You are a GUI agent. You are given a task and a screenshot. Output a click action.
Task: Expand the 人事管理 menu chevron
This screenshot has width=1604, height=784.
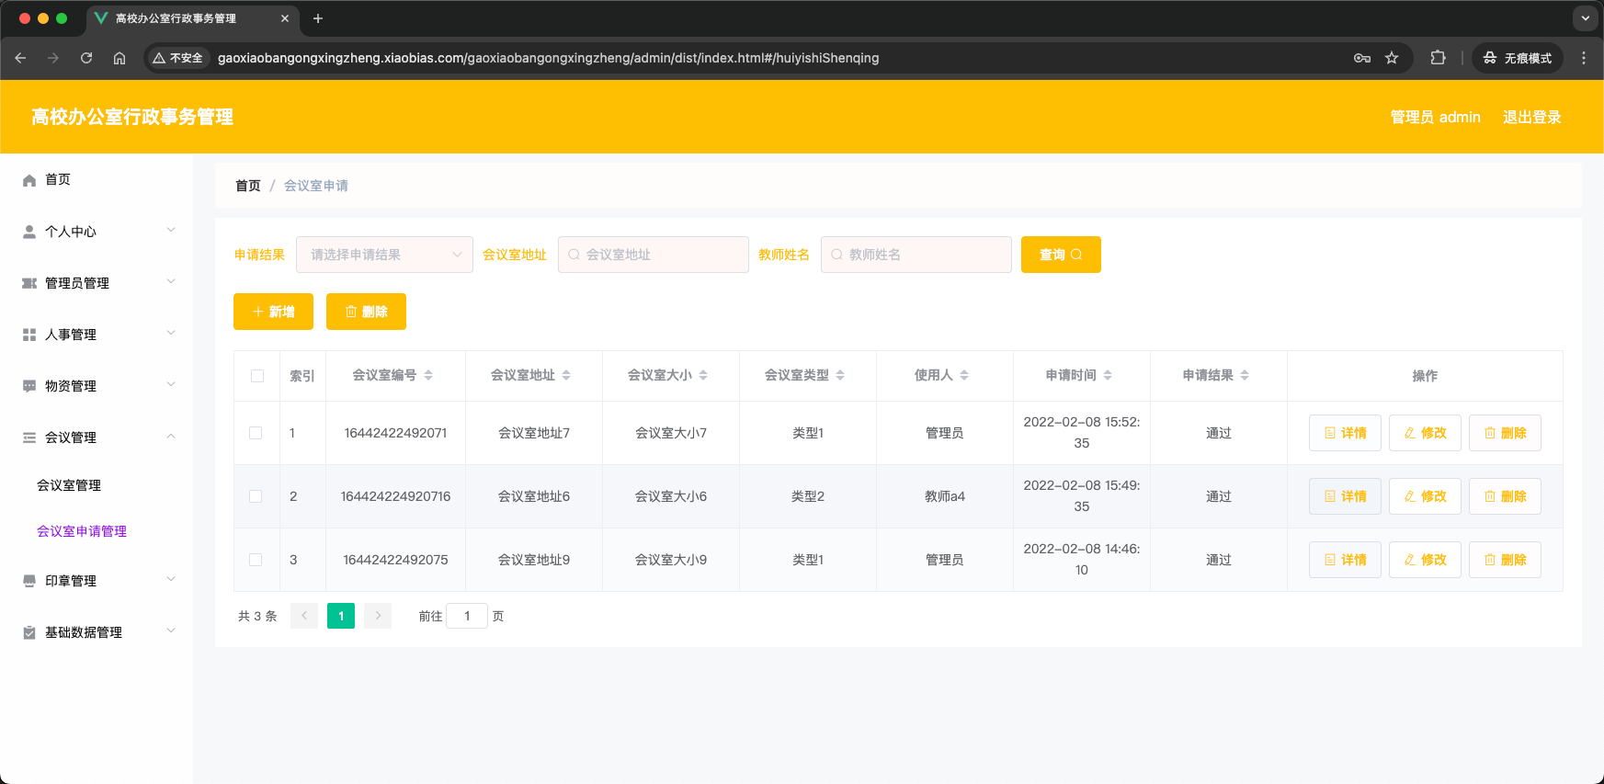click(171, 333)
